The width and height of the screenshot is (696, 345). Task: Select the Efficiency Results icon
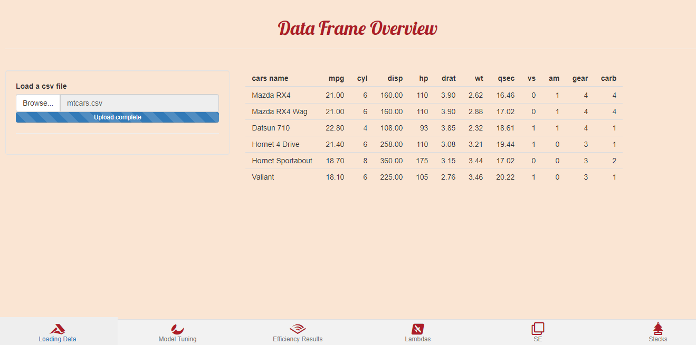(298, 329)
